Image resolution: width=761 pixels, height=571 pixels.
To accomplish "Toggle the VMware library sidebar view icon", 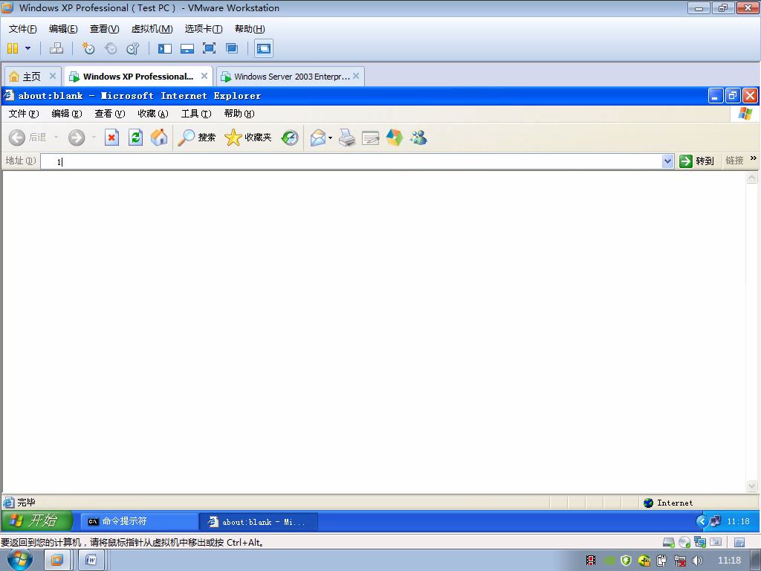I will (x=165, y=48).
